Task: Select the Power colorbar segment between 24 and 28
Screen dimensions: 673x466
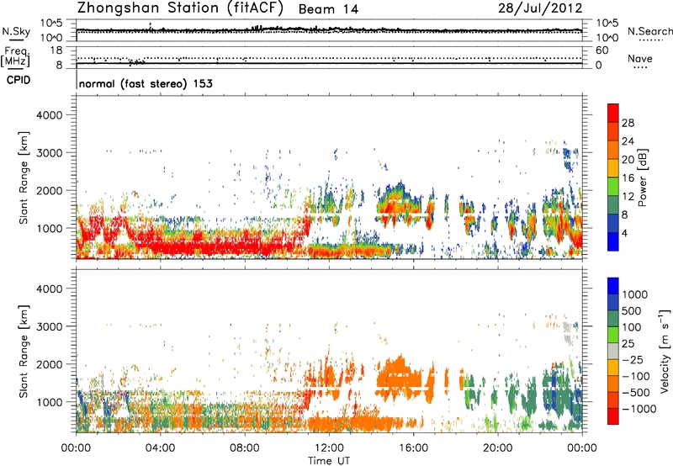Action: (x=613, y=131)
